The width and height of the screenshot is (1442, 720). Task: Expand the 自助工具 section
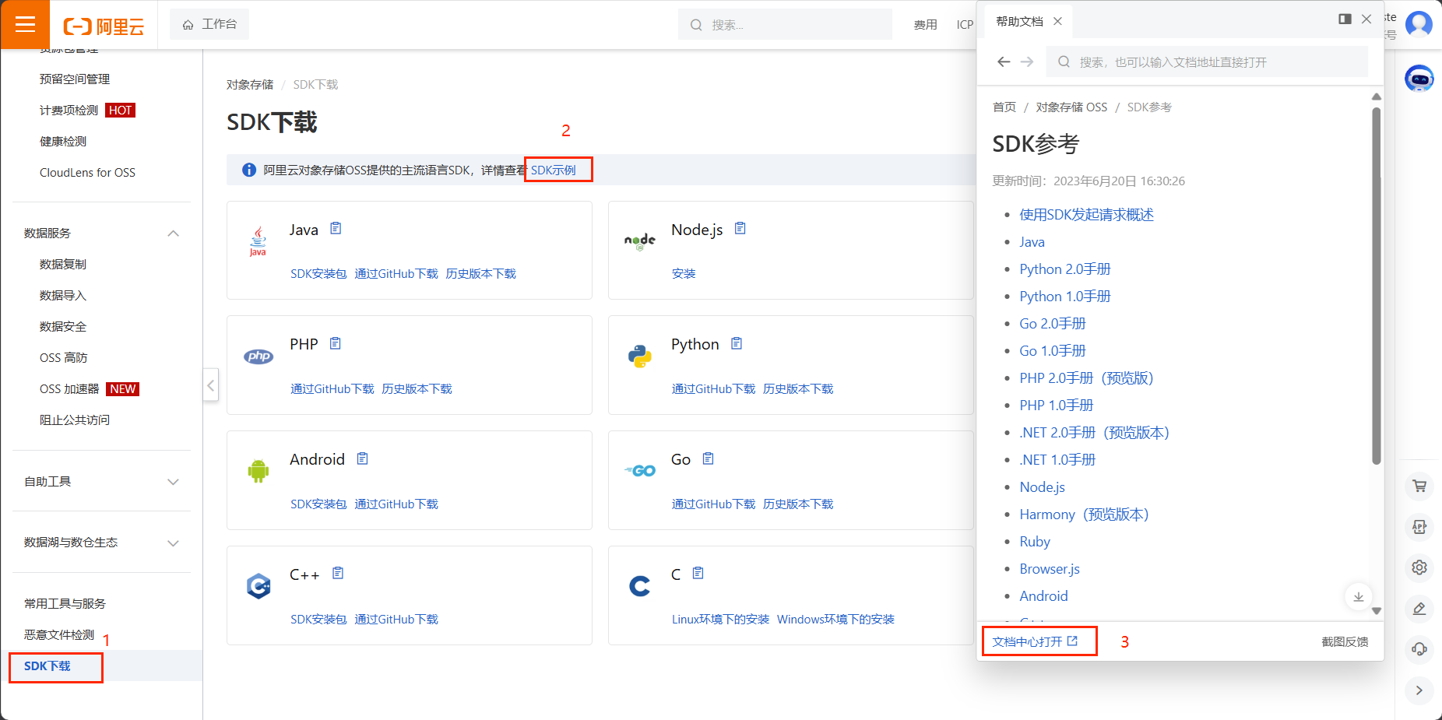pyautogui.click(x=173, y=482)
